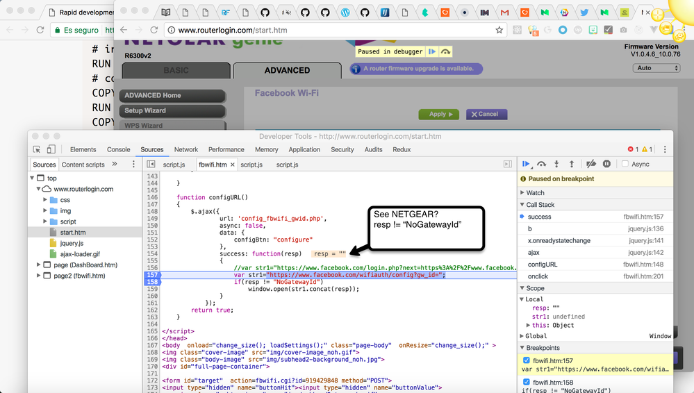Image resolution: width=694 pixels, height=393 pixels.
Task: Enable the Async checkbox
Action: (x=625, y=164)
